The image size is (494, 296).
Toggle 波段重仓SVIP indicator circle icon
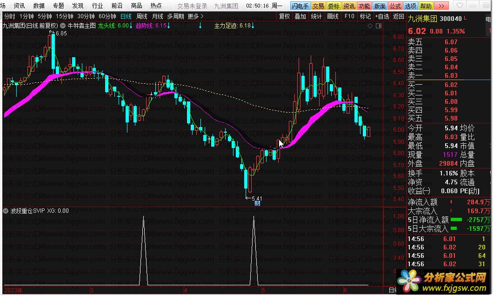point(6,211)
